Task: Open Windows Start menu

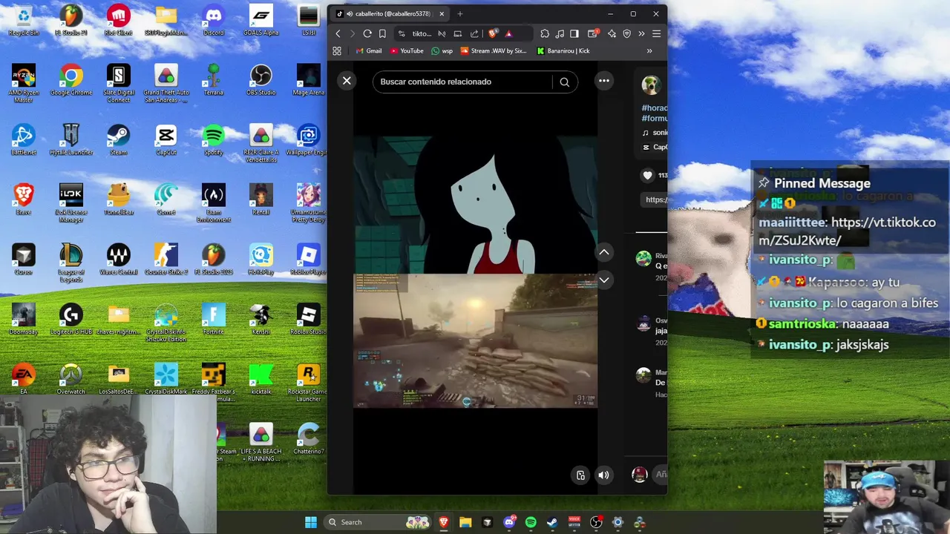Action: [311, 522]
